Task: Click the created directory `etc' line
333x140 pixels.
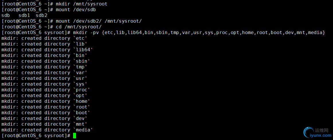Action: (44, 38)
